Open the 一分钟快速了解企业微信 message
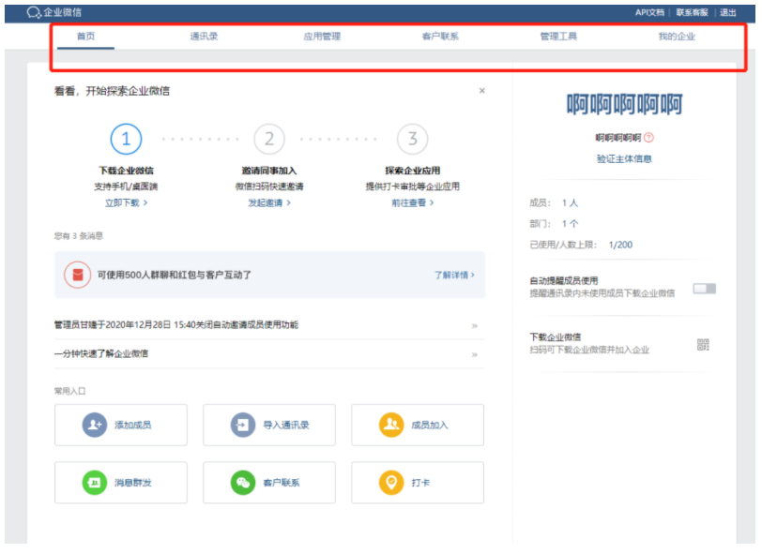The height and width of the screenshot is (553, 762). (269, 354)
